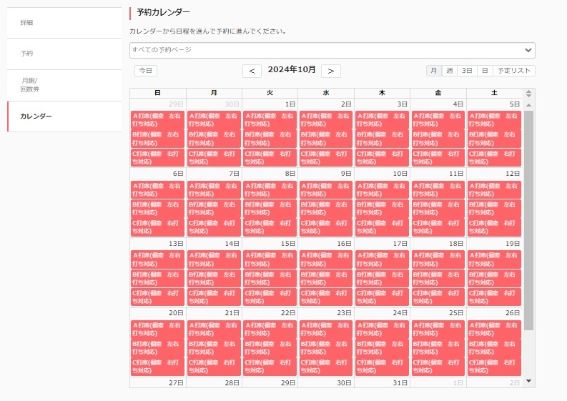Go to the next month arrow
Screen dimensions: 567x401
(330, 71)
